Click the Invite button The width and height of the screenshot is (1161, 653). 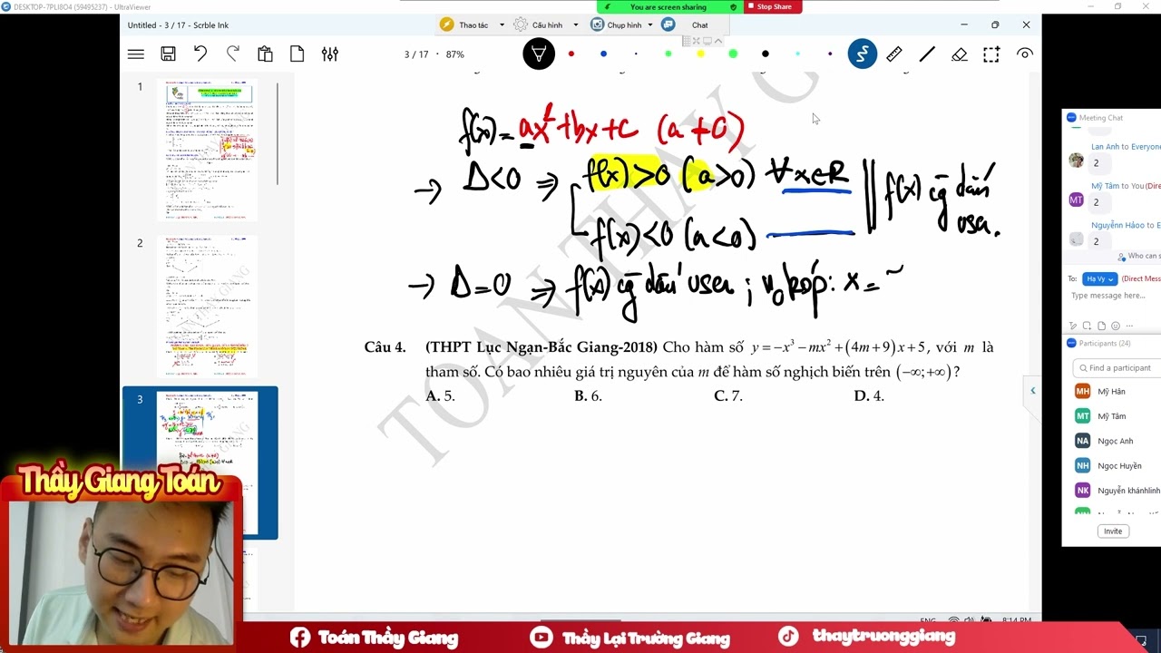(x=1113, y=531)
